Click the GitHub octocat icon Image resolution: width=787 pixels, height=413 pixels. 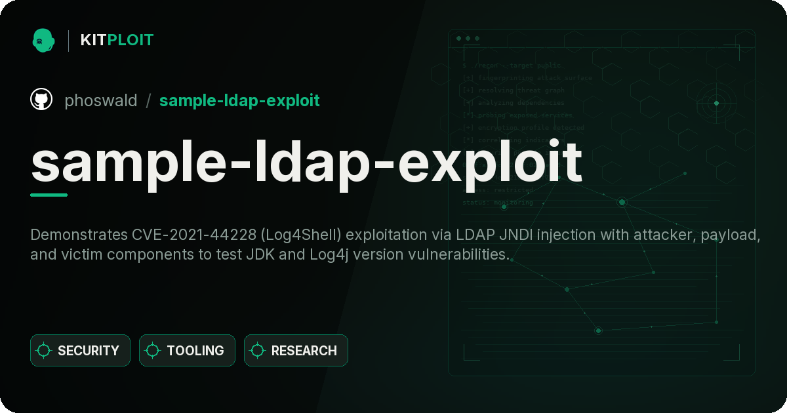(41, 100)
